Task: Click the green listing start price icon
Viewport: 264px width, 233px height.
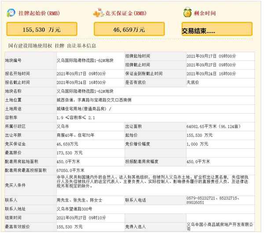Action: (11, 13)
